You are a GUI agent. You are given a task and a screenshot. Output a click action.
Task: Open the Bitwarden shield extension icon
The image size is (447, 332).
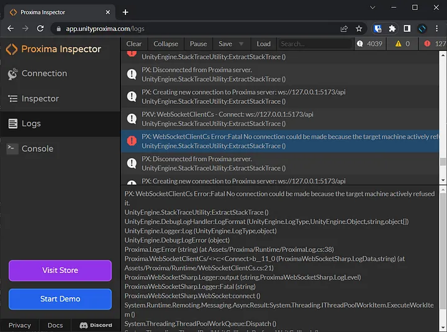tap(377, 29)
